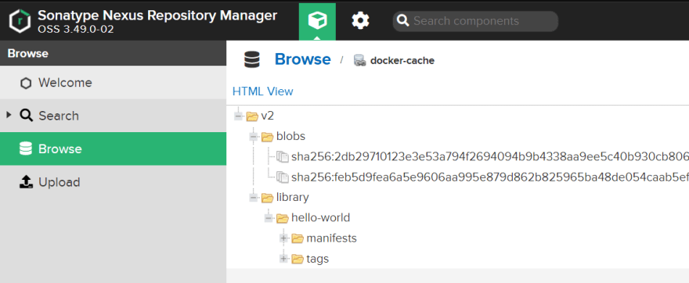Open the administration gear icon

pyautogui.click(x=360, y=20)
